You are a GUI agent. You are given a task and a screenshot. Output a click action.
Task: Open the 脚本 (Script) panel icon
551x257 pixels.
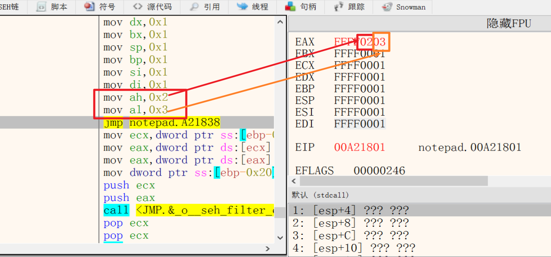click(51, 7)
